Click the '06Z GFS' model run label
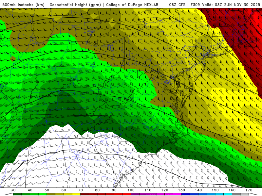Screen dimensions: 262x196 click(x=177, y=5)
